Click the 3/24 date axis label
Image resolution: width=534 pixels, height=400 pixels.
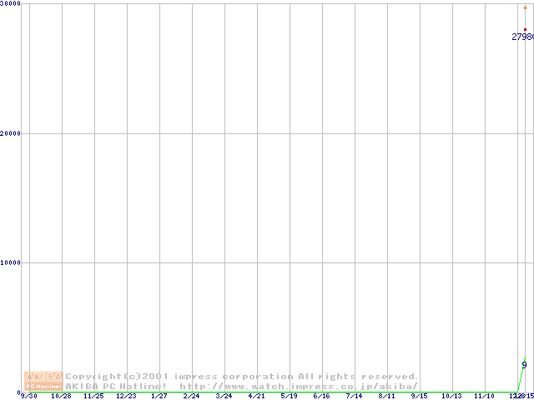[224, 396]
